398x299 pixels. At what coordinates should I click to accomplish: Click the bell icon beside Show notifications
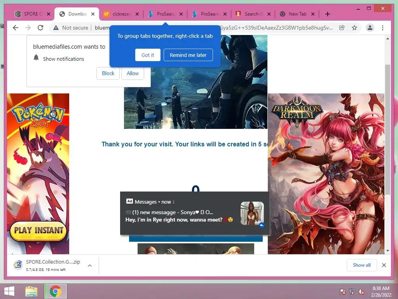[x=36, y=58]
